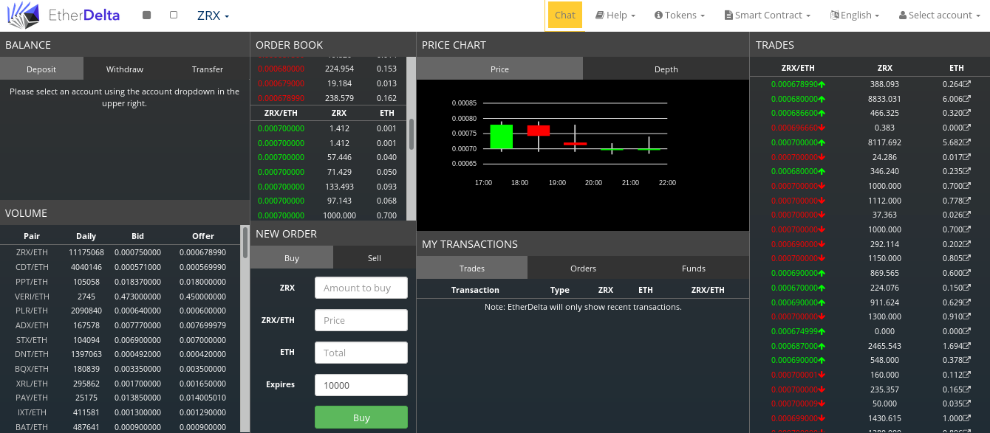Screen dimensions: 990x433
Task: Open external link for 8117.692 ZRX trade
Action: [x=967, y=142]
